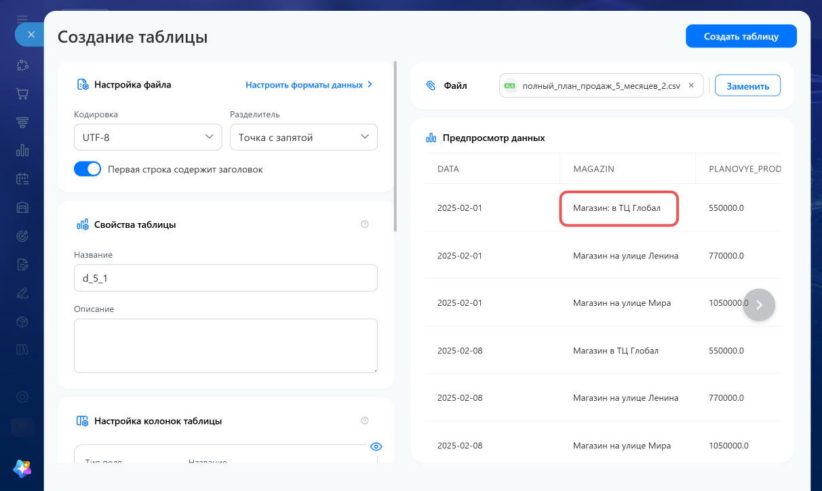This screenshot has height=491, width=822.
Task: Open the funnel icon in the sidebar
Action: [22, 122]
